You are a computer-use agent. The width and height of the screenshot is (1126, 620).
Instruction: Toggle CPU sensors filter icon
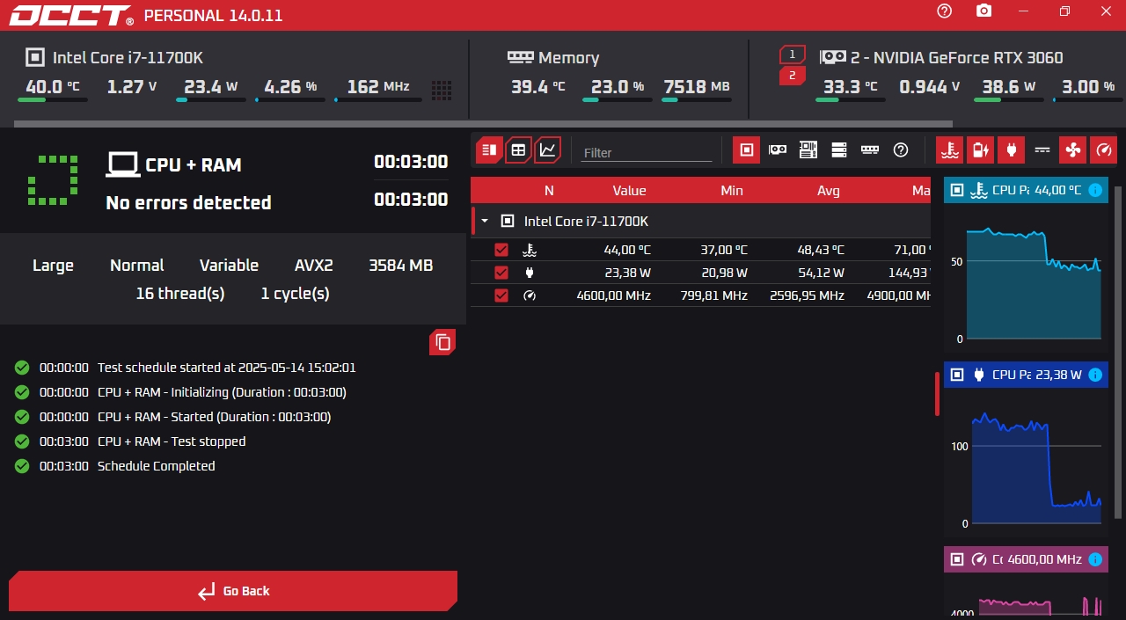click(747, 150)
